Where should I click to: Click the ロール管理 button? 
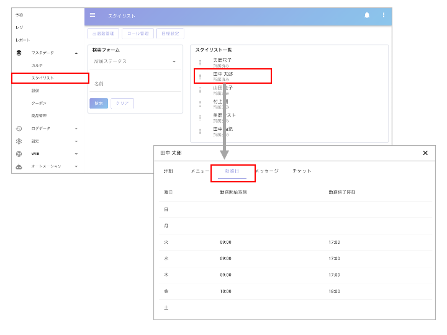pos(138,33)
